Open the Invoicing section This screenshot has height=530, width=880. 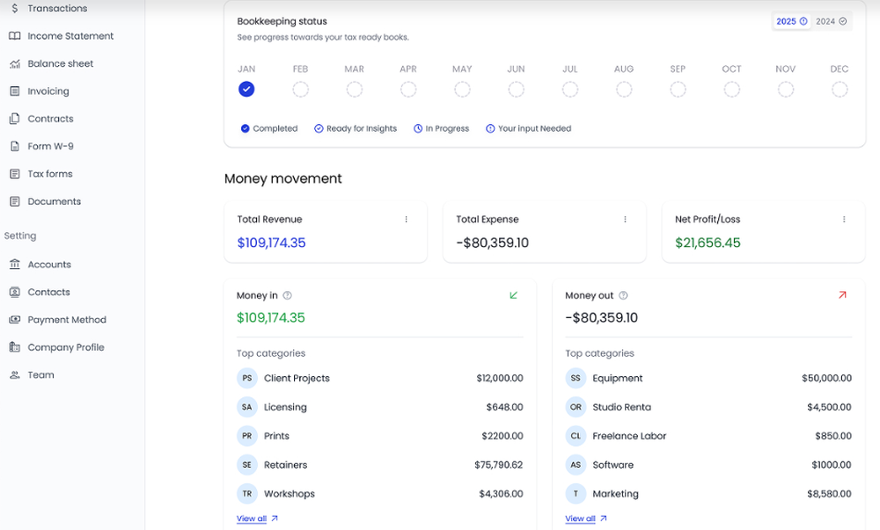[x=48, y=91]
